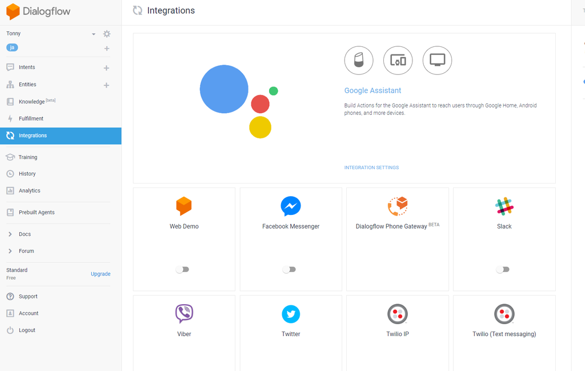Click the Support question mark icon
585x371 pixels.
point(10,296)
